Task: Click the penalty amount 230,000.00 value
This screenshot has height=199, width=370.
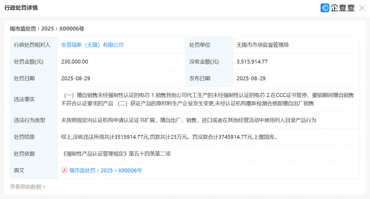Action: pyautogui.click(x=75, y=61)
